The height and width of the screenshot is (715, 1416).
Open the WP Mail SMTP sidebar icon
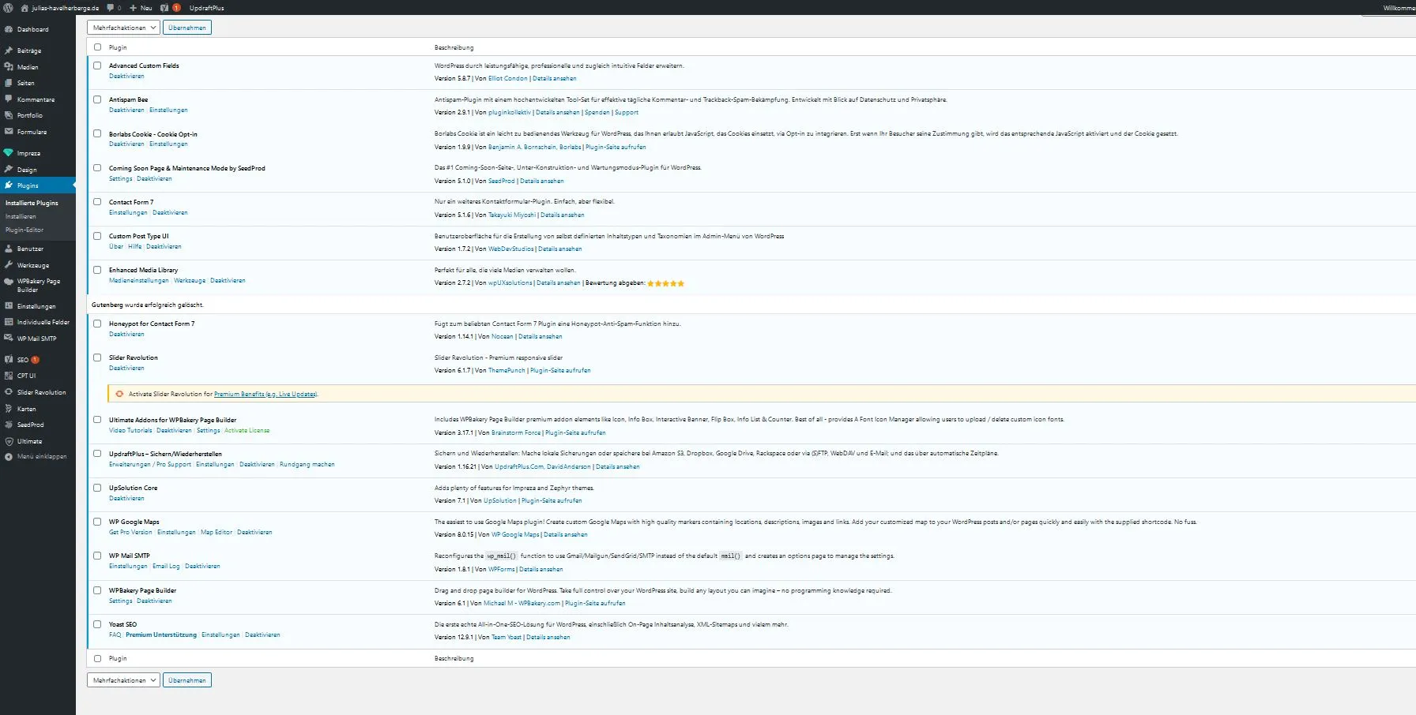click(x=9, y=339)
